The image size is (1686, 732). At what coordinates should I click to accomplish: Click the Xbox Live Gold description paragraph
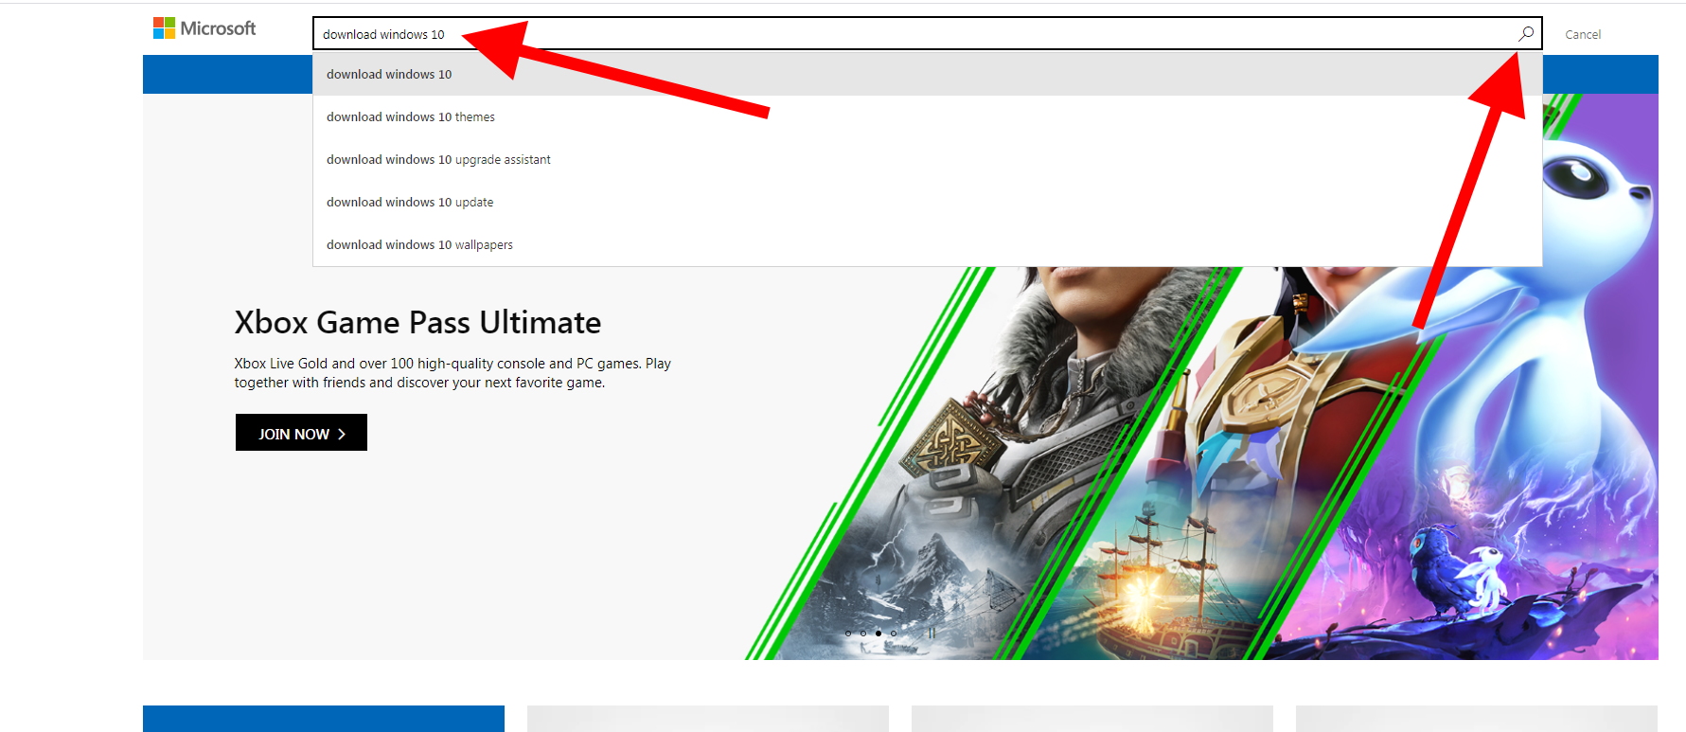(x=453, y=373)
